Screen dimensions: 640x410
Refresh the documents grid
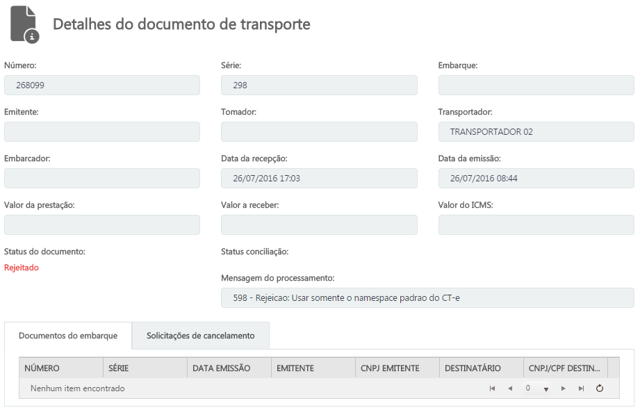[600, 388]
